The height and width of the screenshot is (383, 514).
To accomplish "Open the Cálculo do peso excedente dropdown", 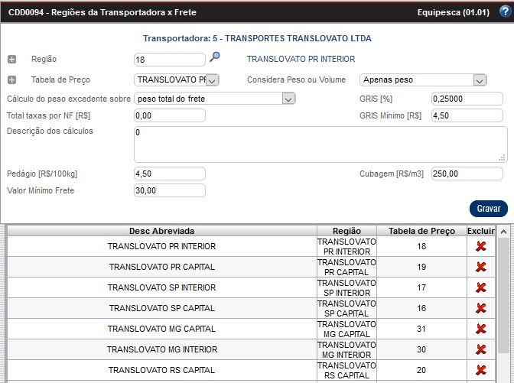I will (x=215, y=99).
